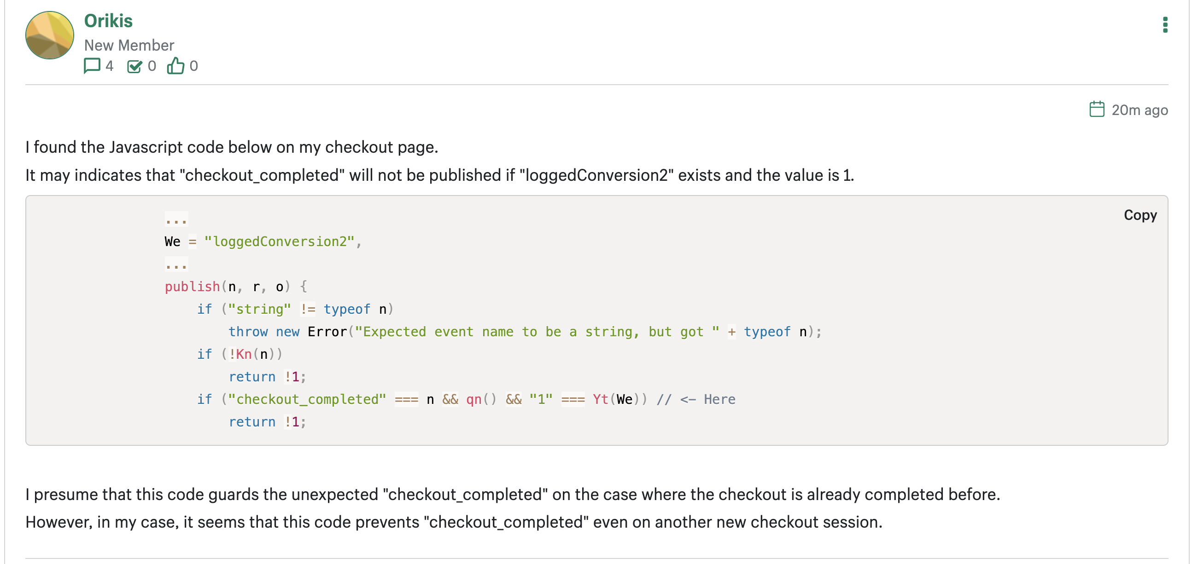Click the "20m ago" post timestamp

(1139, 110)
